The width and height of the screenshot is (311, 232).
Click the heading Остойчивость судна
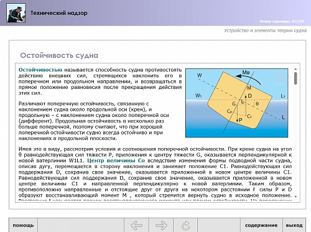tap(59, 55)
